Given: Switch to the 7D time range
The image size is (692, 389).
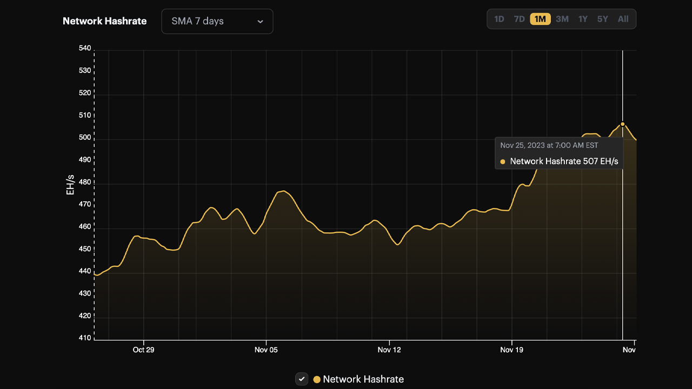Looking at the screenshot, I should coord(519,18).
